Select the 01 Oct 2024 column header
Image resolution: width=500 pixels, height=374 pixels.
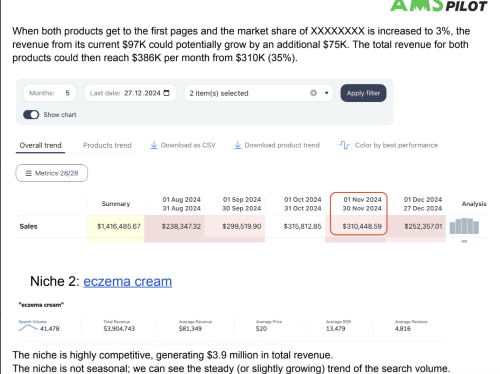(x=302, y=204)
